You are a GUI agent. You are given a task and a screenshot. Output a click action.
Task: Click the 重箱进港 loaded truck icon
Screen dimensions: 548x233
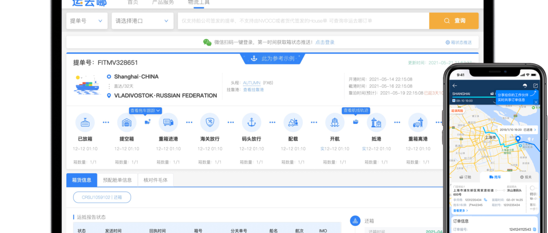[168, 123]
